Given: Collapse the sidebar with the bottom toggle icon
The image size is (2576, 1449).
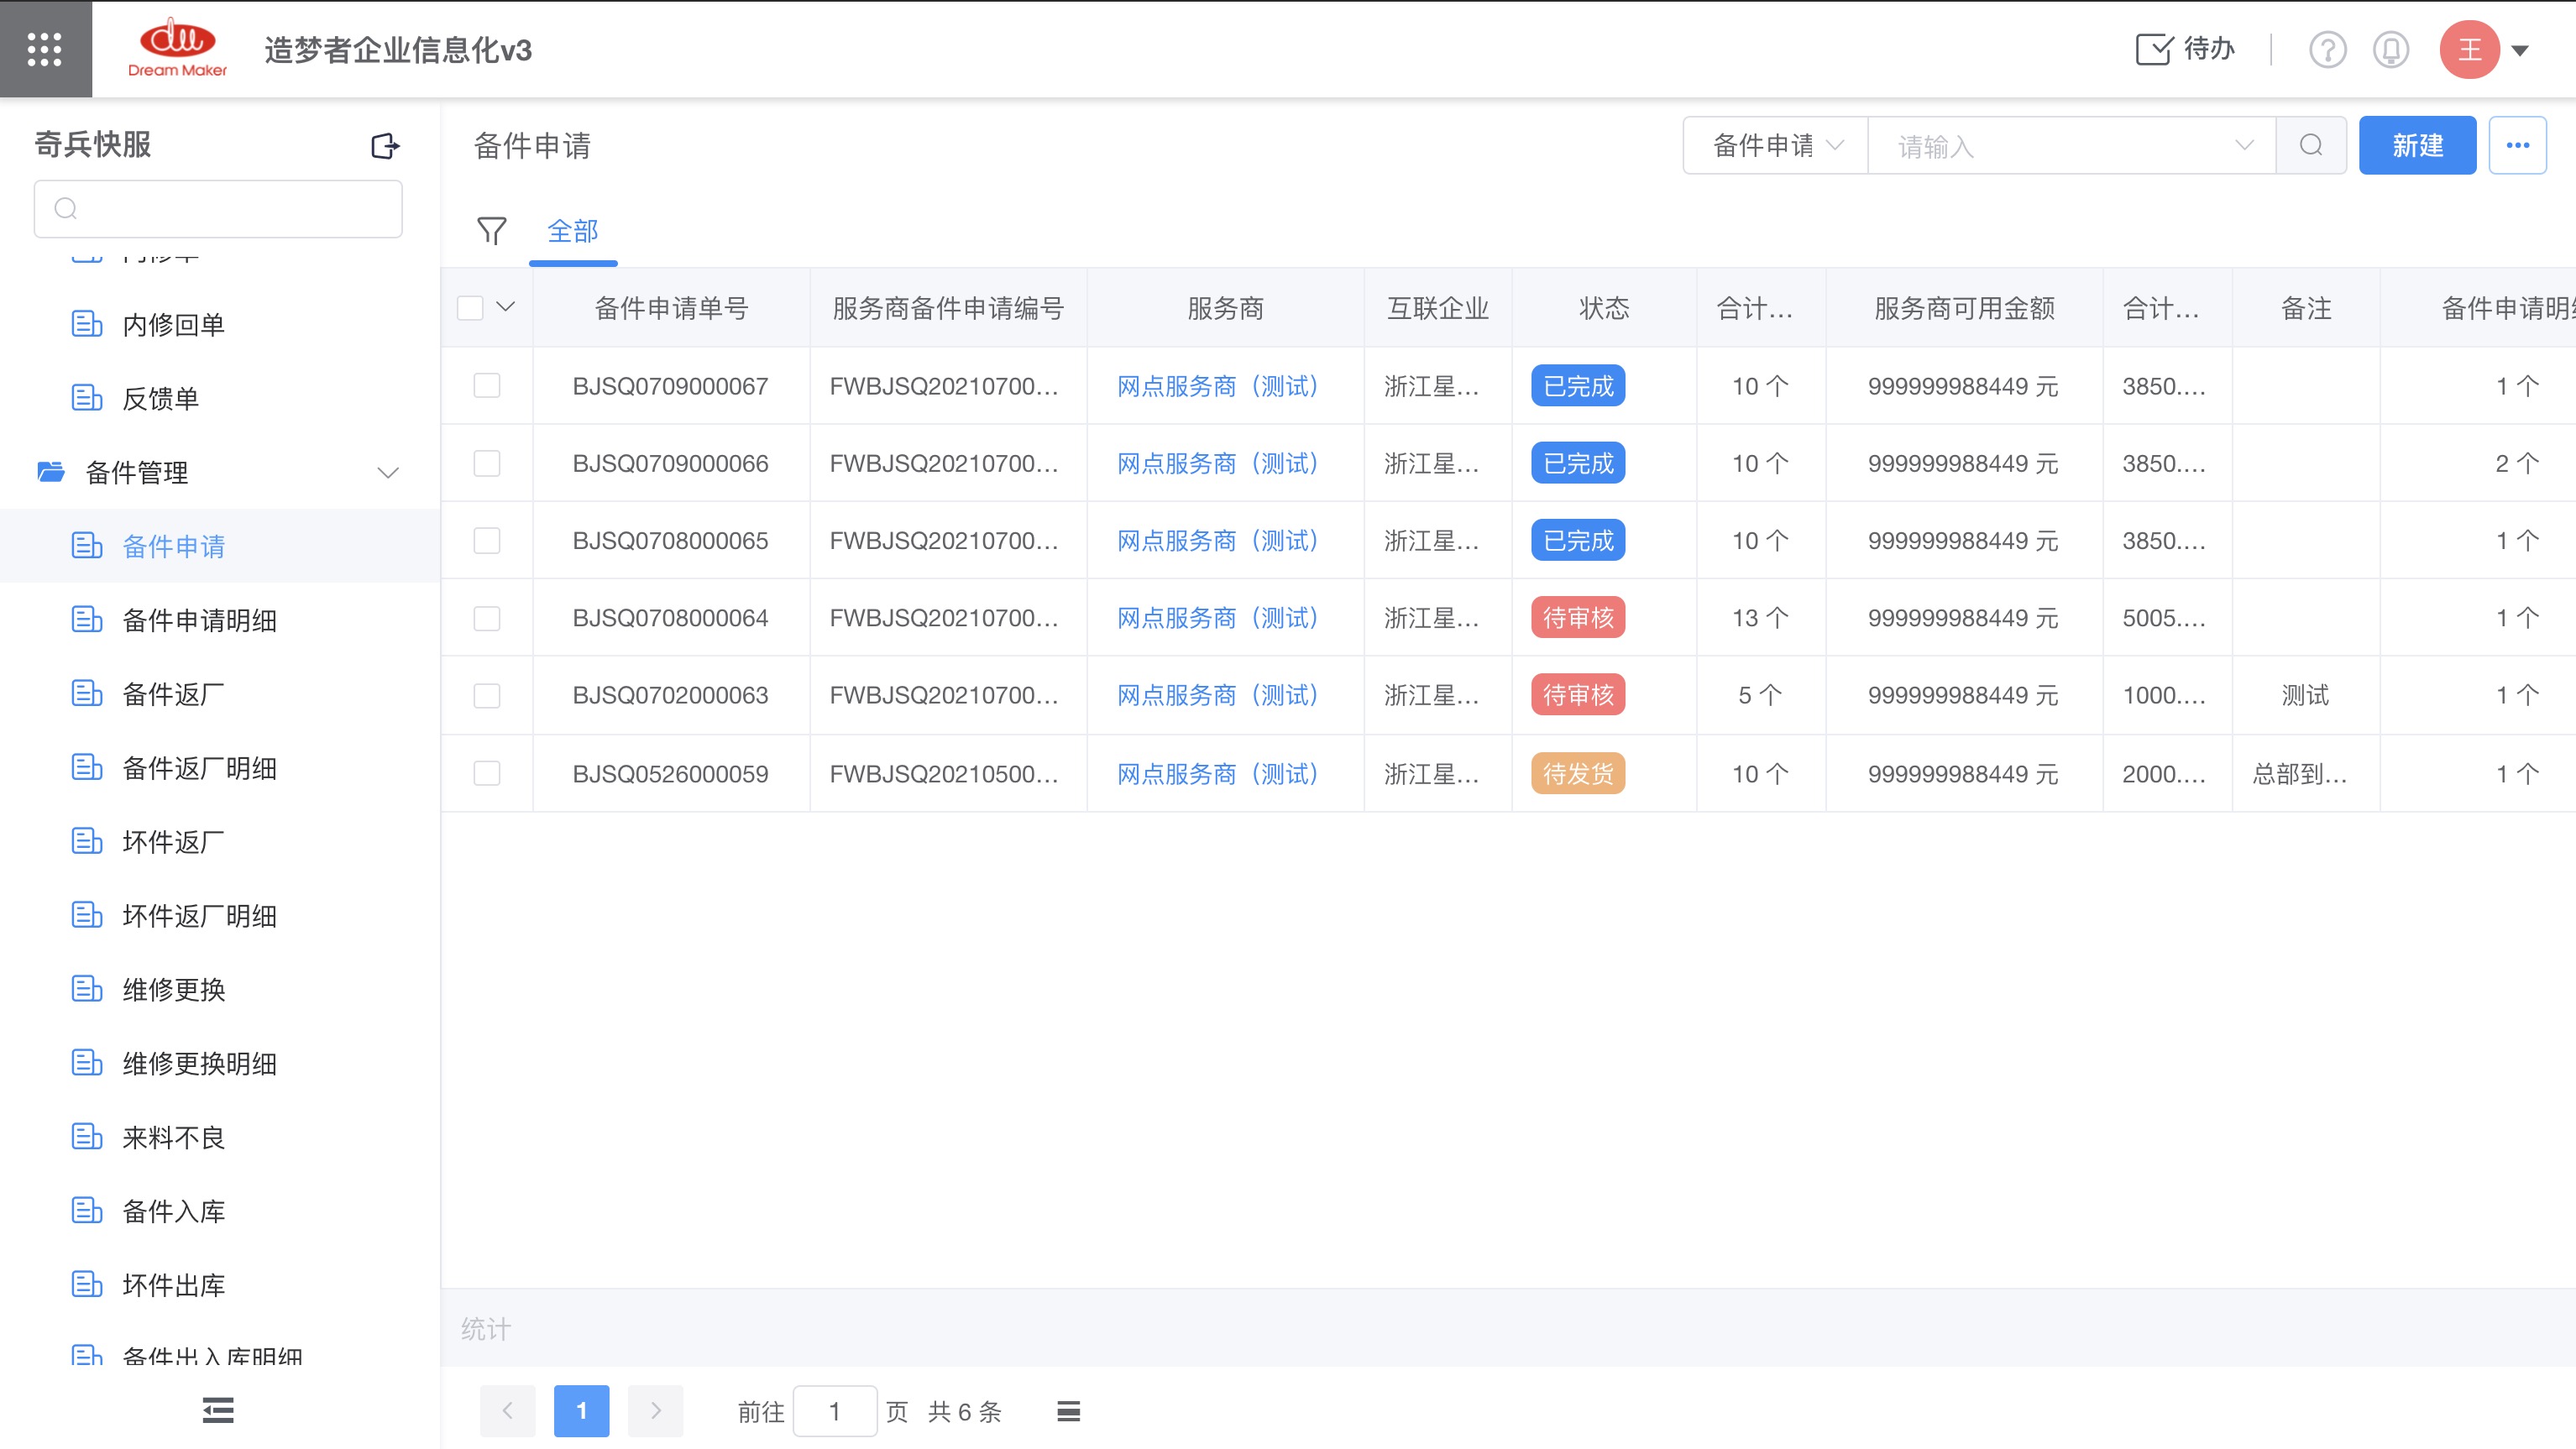Looking at the screenshot, I should click(x=218, y=1410).
